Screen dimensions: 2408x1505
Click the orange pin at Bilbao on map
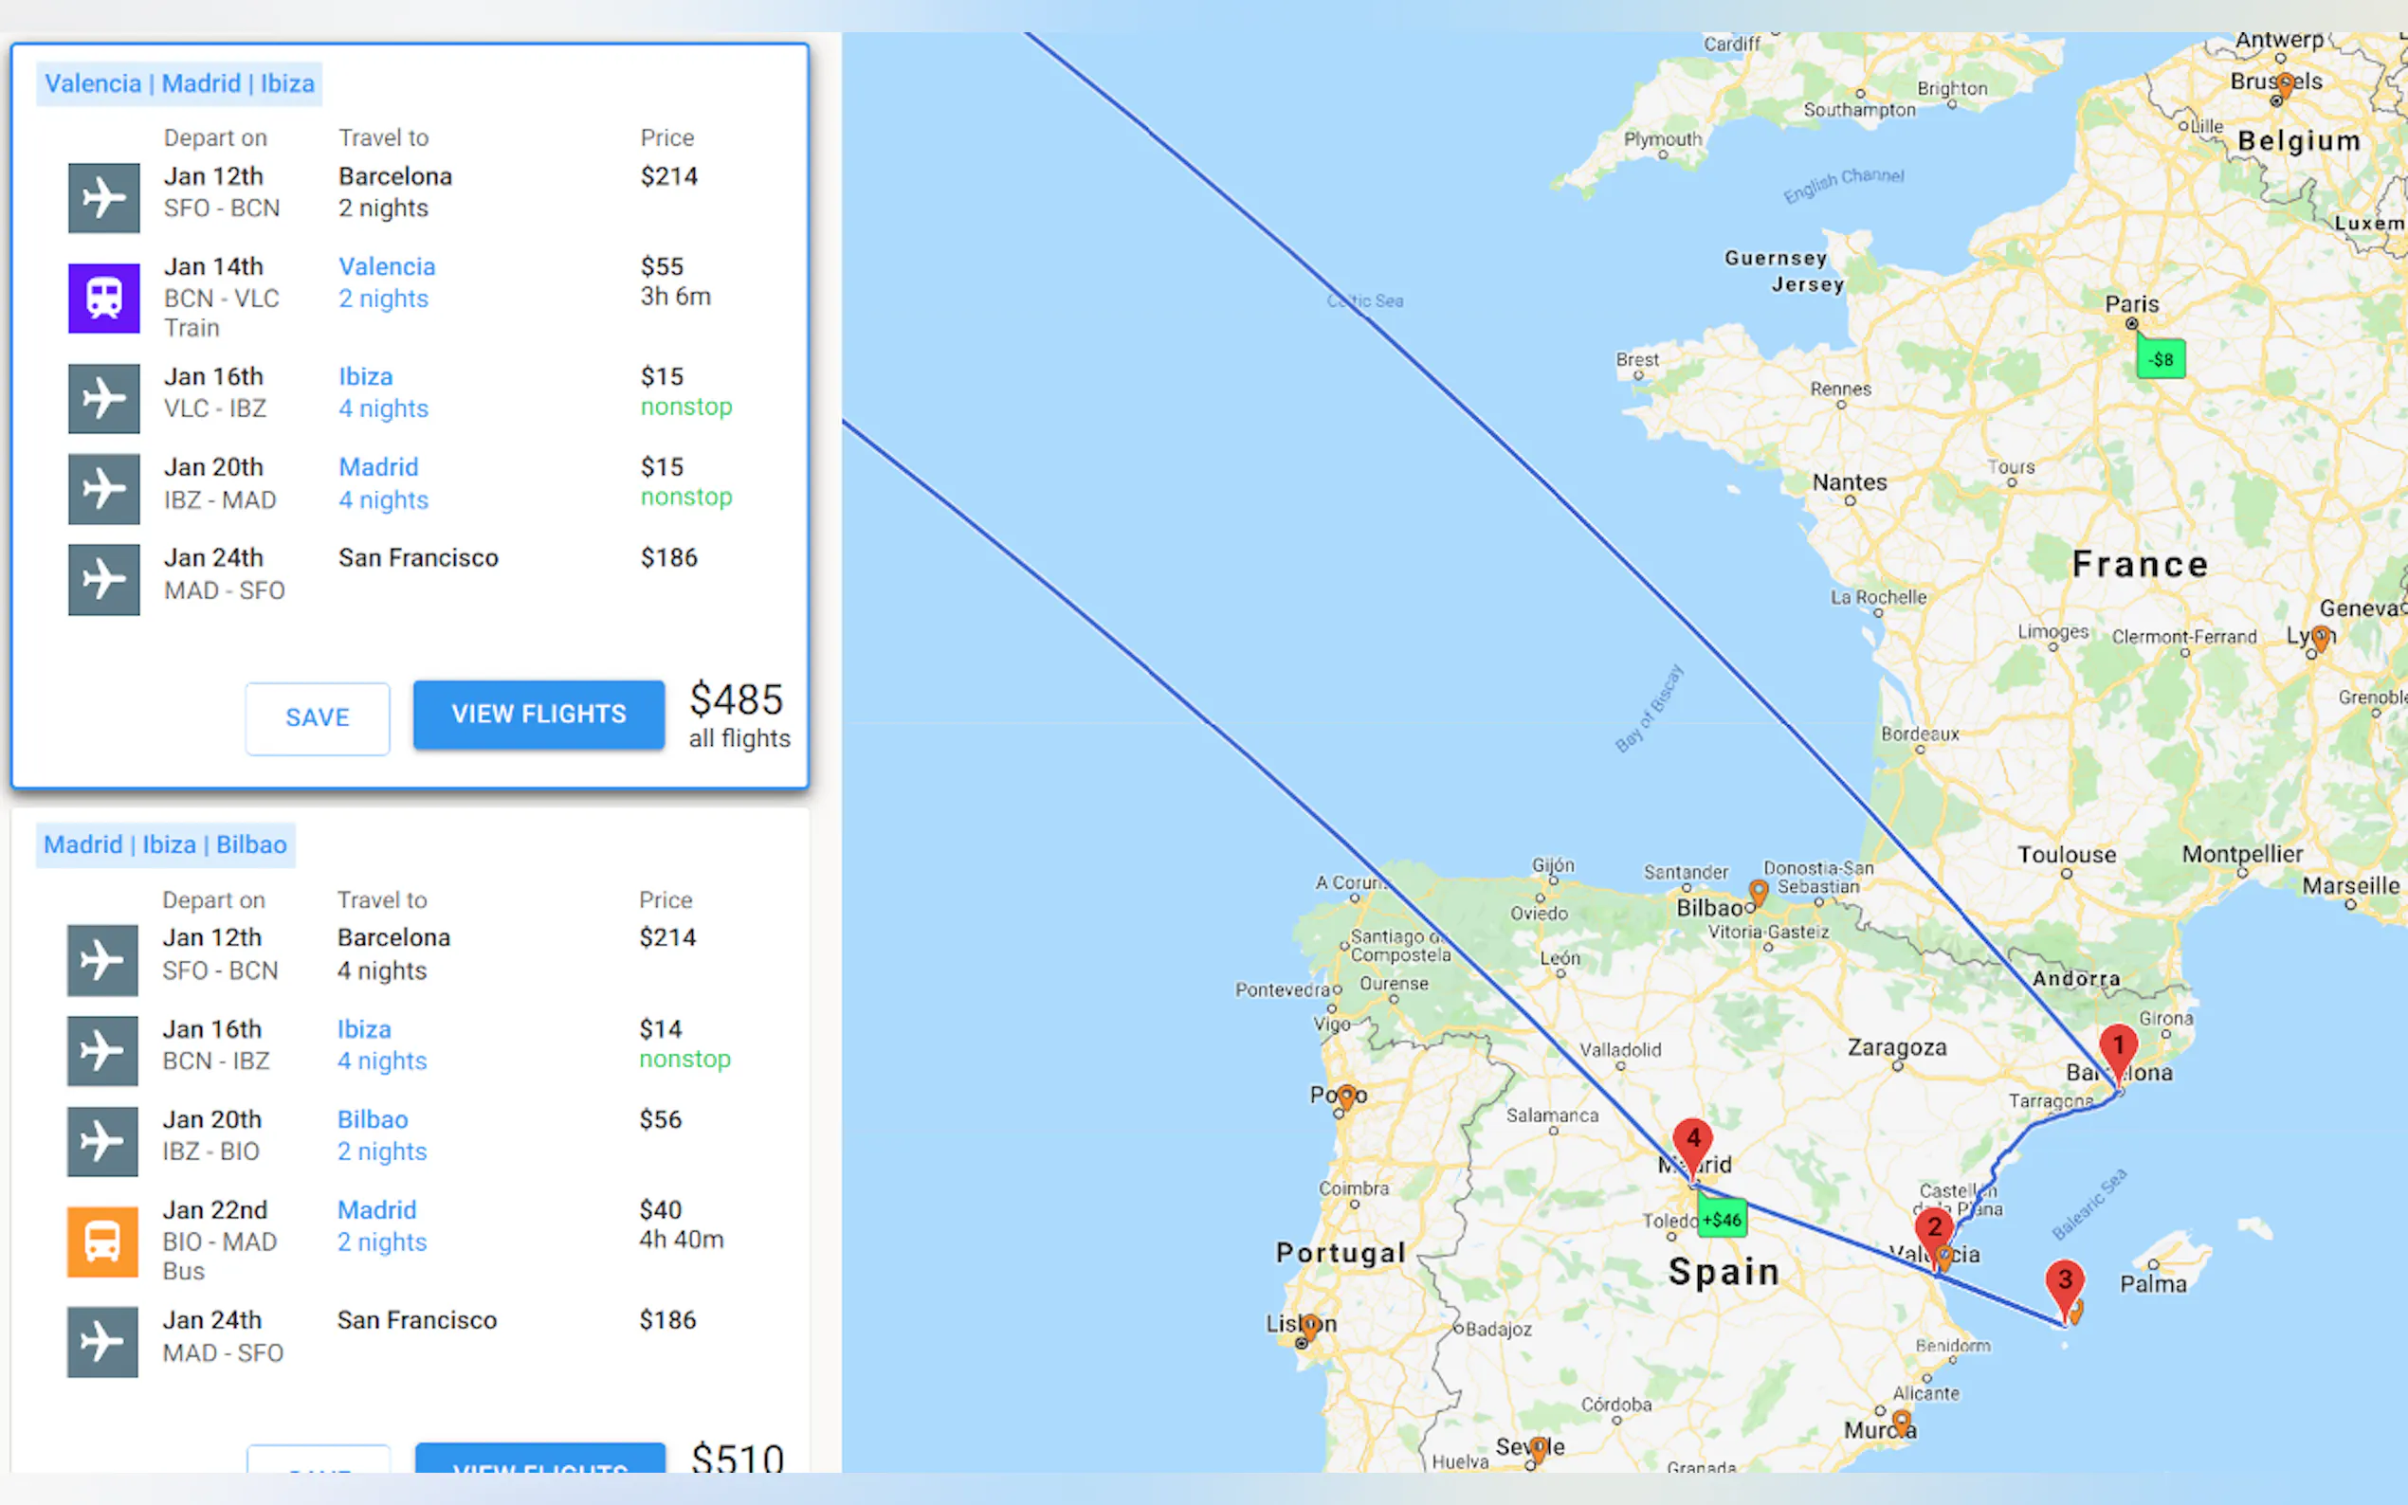click(x=1758, y=891)
